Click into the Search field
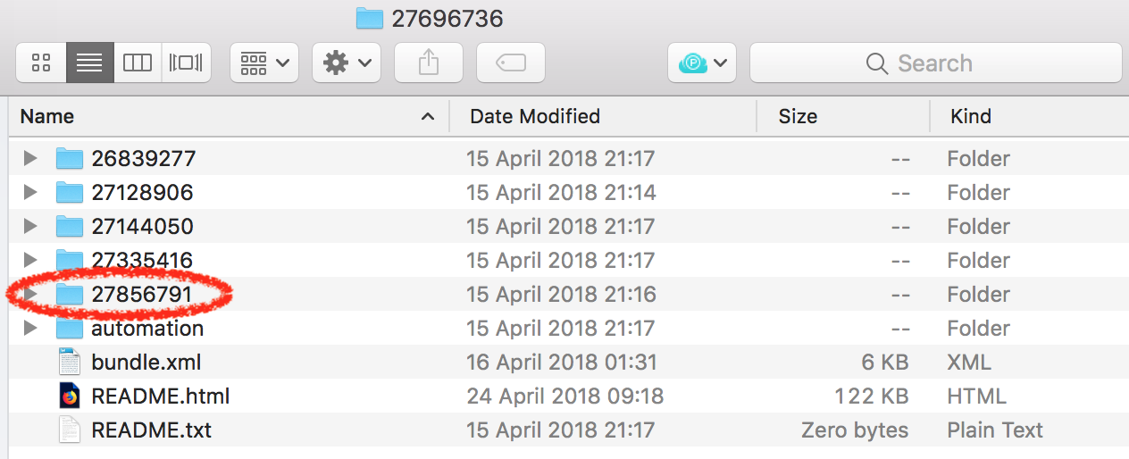Viewport: 1129px width, 459px height. coord(935,63)
